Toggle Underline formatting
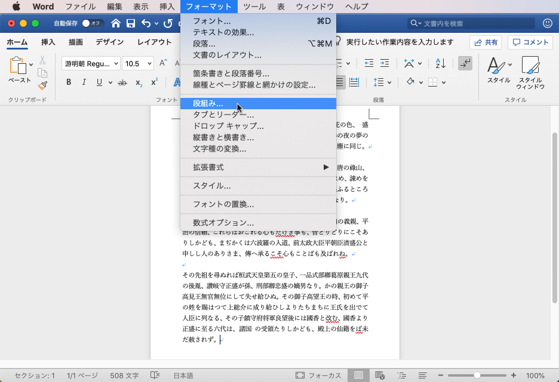The height and width of the screenshot is (382, 559). click(x=100, y=82)
